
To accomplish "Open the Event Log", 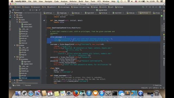I will click(157, 85).
